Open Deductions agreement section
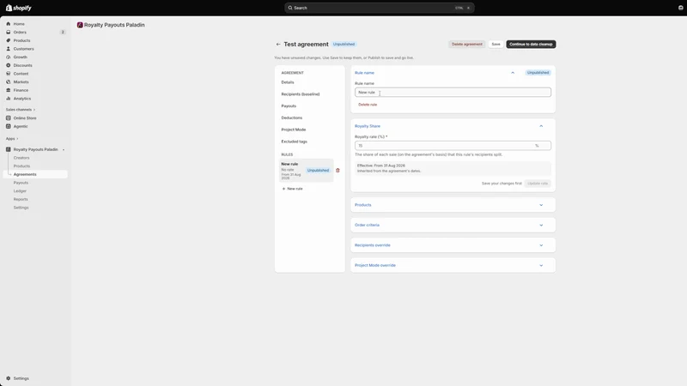Screen dimensions: 687x386 click(x=291, y=118)
